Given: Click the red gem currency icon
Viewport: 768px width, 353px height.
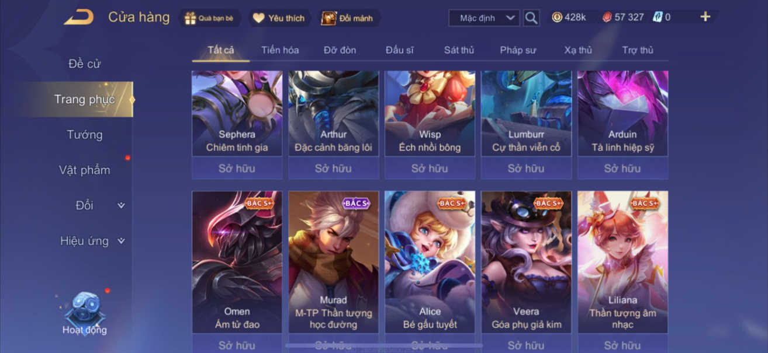Looking at the screenshot, I should click(607, 18).
